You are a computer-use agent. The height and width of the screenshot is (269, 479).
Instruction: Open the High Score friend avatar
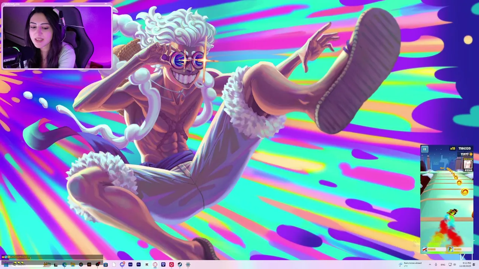[468, 164]
